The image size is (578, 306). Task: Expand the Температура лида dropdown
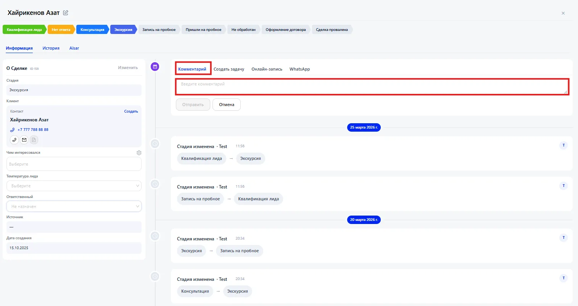point(74,186)
